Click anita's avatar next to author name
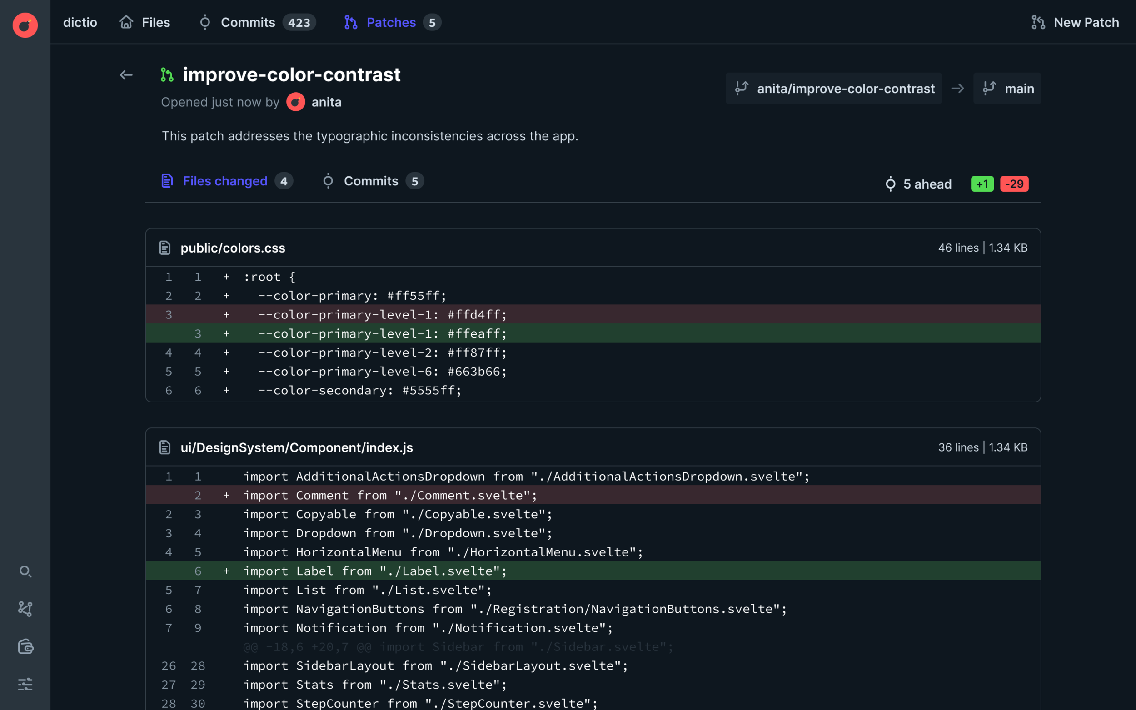This screenshot has height=710, width=1136. tap(295, 102)
